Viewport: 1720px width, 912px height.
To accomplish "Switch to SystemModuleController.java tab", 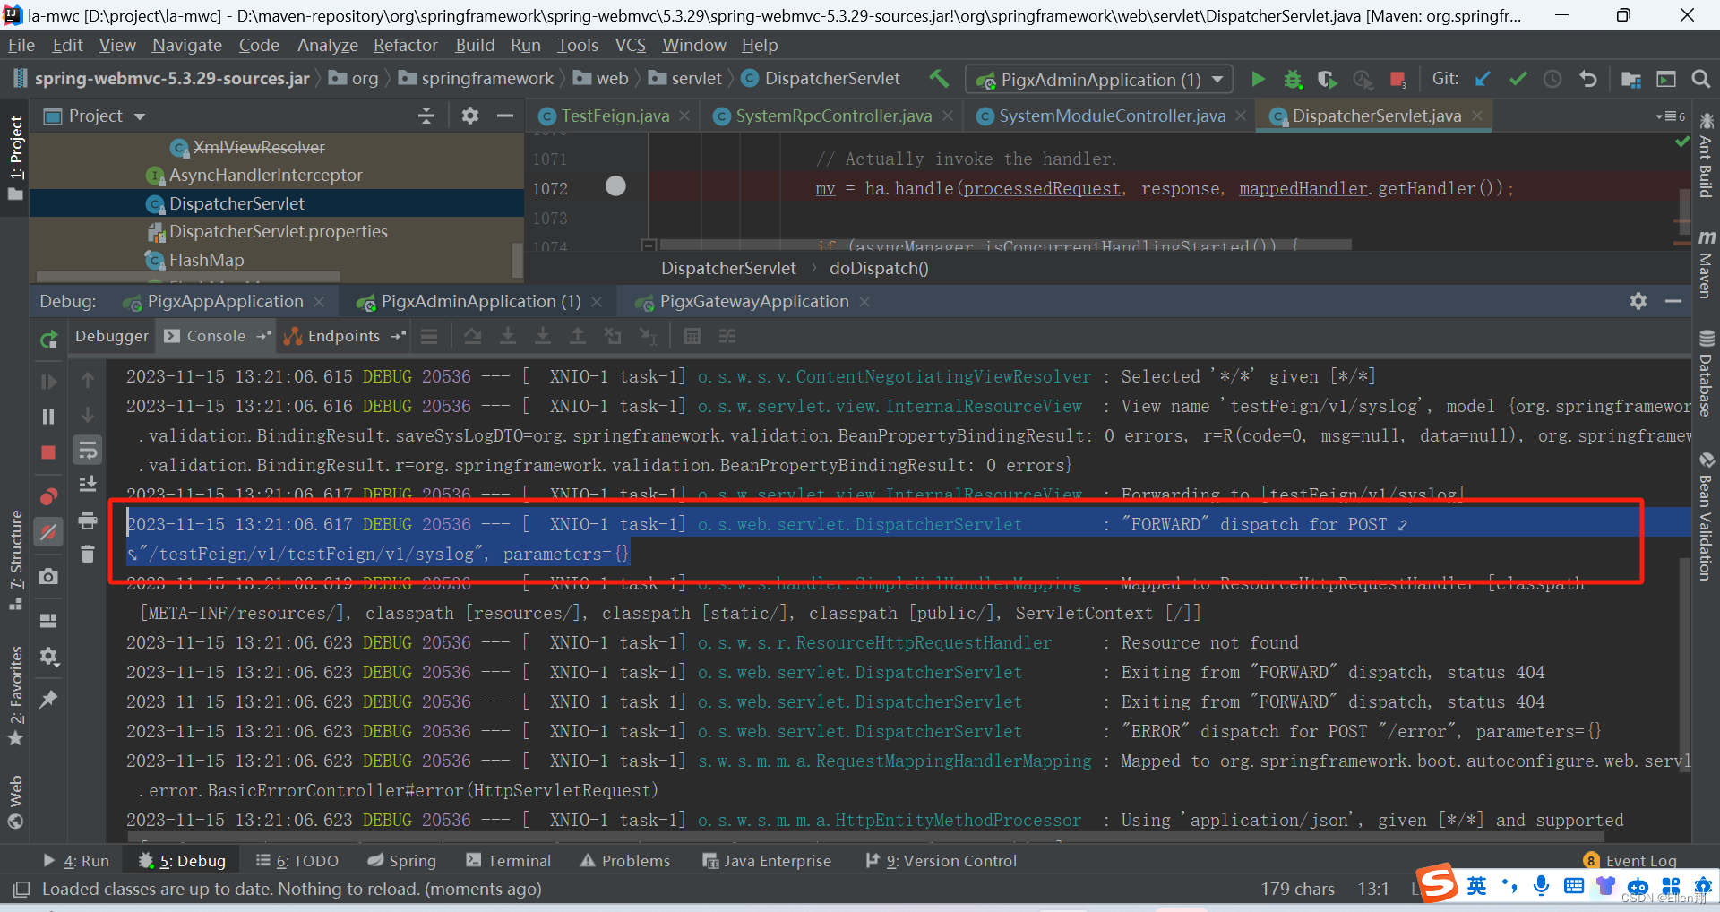I will (x=1112, y=116).
